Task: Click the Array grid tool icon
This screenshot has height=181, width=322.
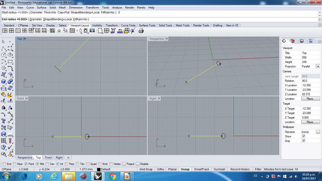Action: 4,141
